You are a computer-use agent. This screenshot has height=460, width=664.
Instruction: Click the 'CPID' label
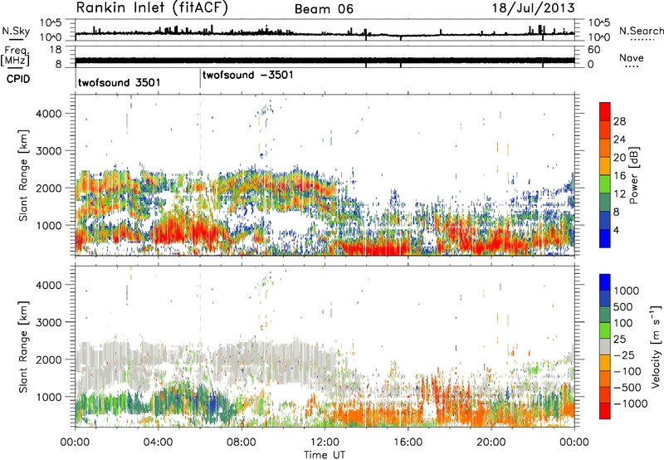pyautogui.click(x=18, y=79)
